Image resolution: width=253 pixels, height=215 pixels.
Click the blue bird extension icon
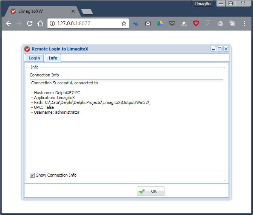coord(136,24)
